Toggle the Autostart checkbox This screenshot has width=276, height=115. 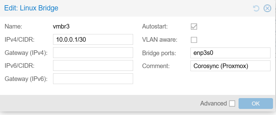click(194, 27)
